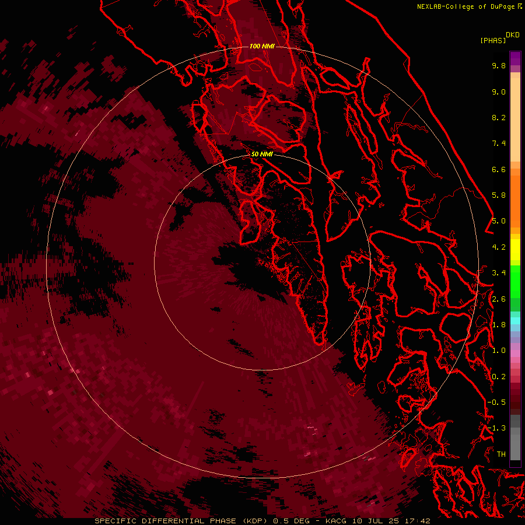Select the bright green swatch in color bar
The height and width of the screenshot is (525, 525).
515,283
